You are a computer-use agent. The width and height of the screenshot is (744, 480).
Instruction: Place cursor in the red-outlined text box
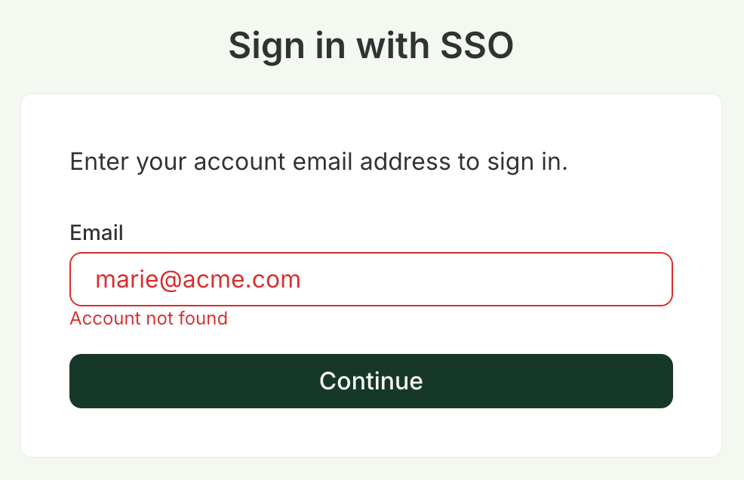tap(453, 279)
